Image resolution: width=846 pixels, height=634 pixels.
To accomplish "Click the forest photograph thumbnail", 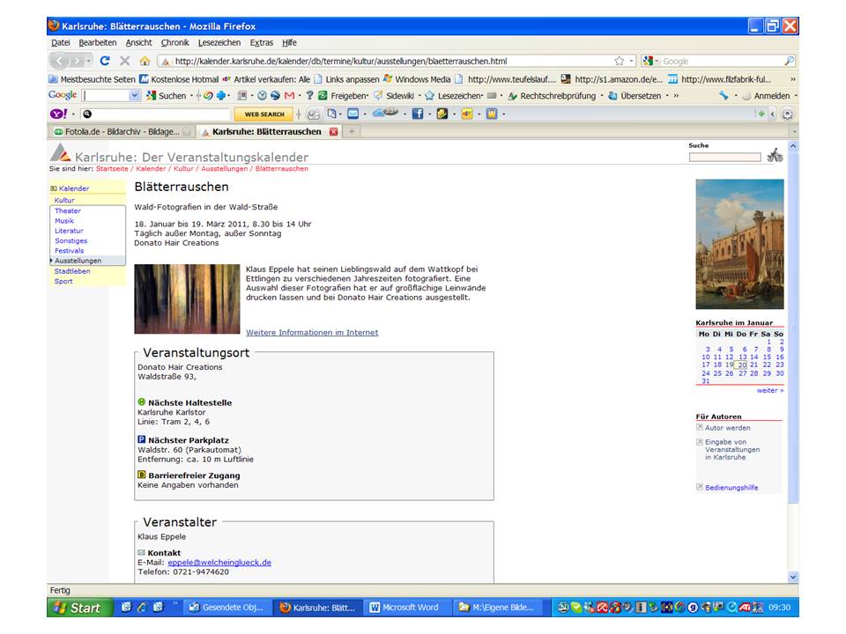I will point(187,299).
